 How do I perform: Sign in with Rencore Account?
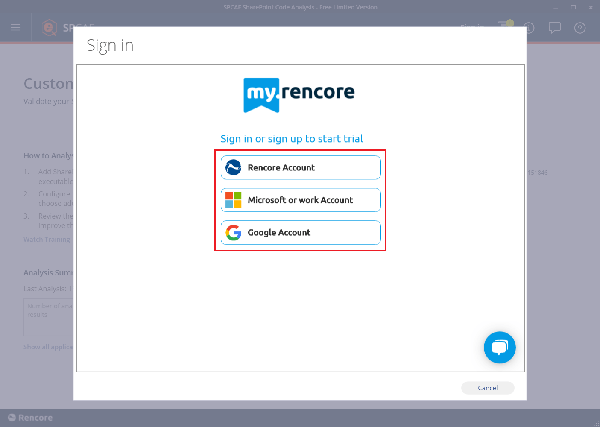click(x=301, y=167)
